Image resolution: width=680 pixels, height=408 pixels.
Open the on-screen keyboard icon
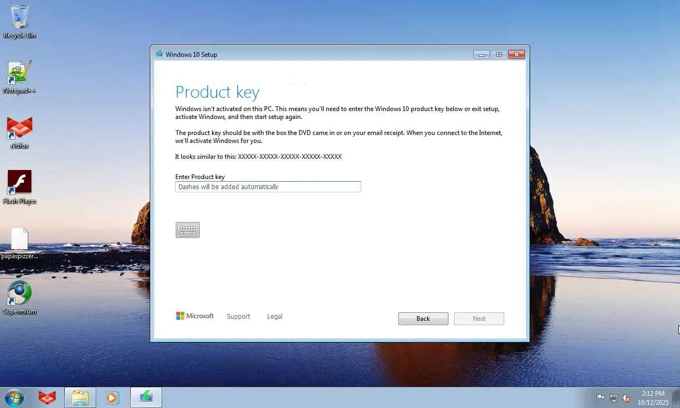[x=188, y=230]
